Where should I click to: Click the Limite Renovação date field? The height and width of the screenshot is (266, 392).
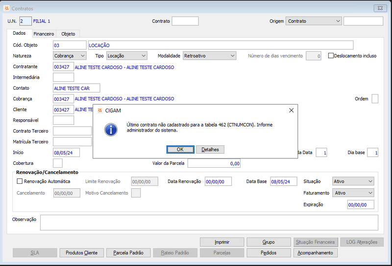[x=145, y=181]
